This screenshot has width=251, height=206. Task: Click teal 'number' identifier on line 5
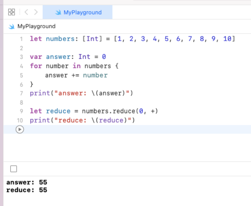coord(95,75)
